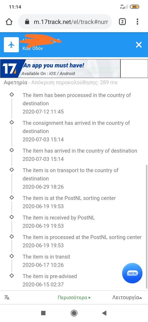Image resolution: width=148 pixels, height=322 pixels.
Task: Tap Android recent apps square button
Action: click(43, 313)
